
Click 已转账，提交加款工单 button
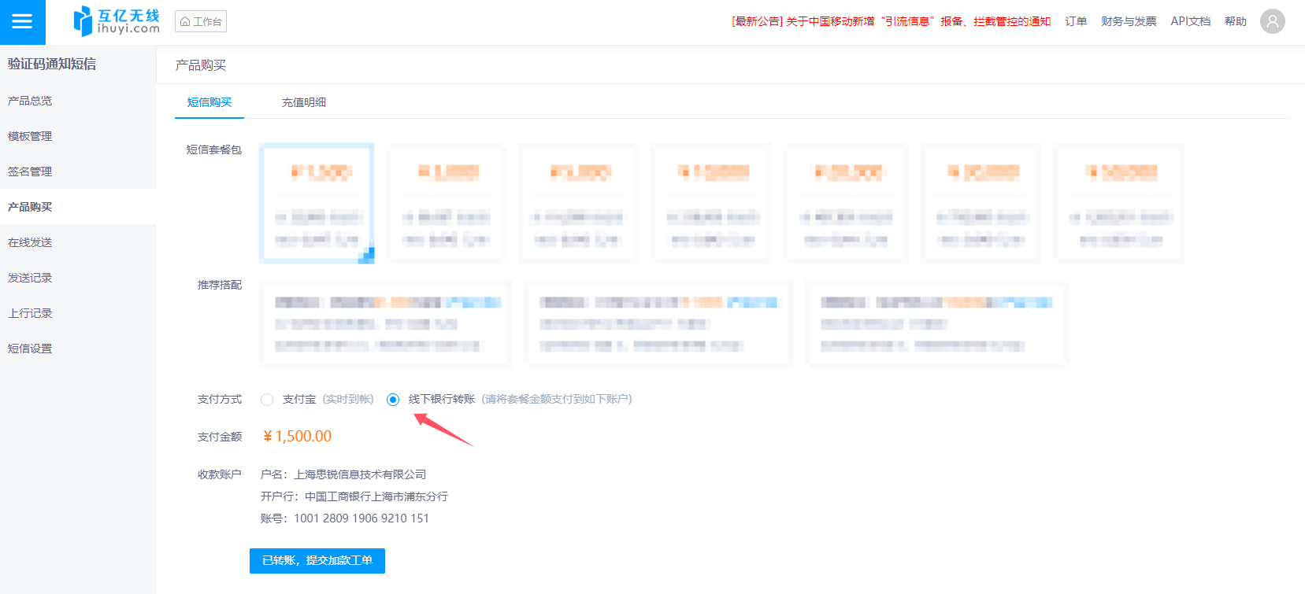317,560
